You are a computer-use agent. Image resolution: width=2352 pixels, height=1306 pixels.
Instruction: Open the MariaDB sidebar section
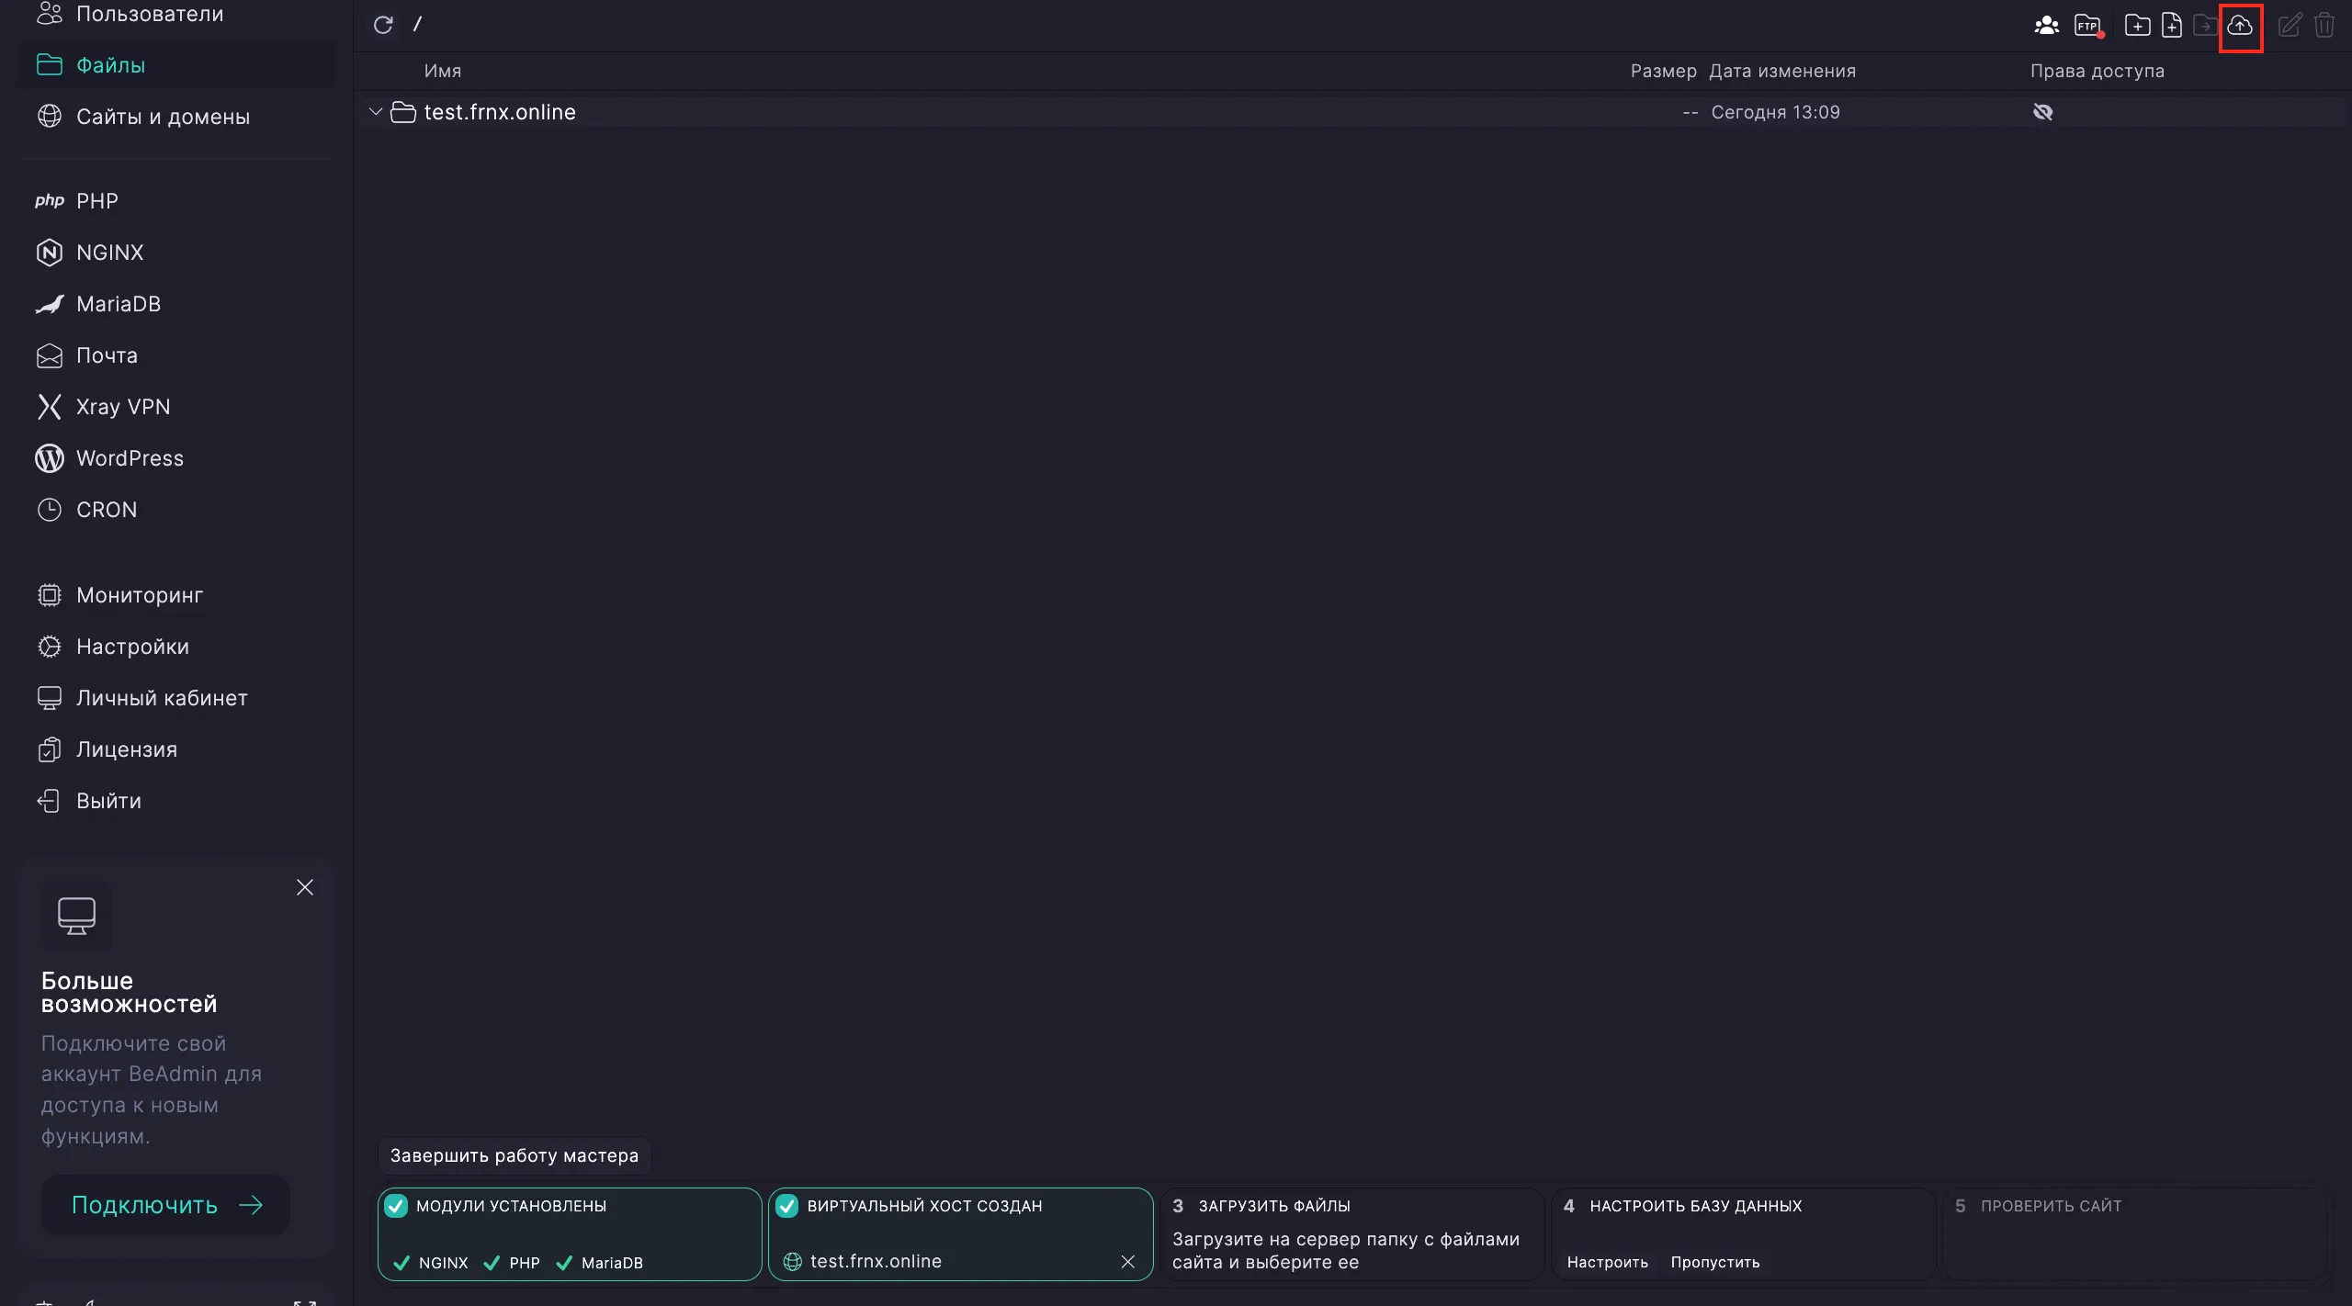coord(118,304)
